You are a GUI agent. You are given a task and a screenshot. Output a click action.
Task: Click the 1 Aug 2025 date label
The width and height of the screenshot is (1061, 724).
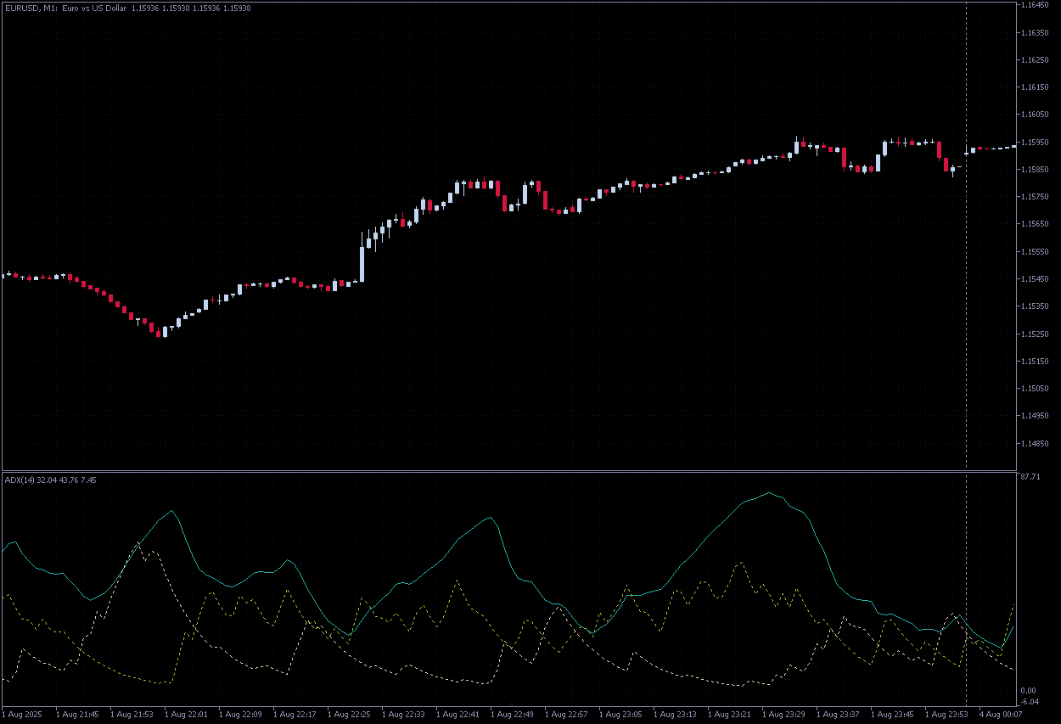pos(23,715)
